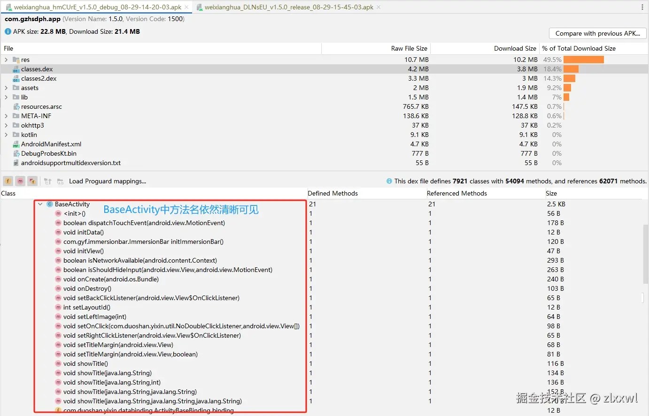
Task: Click the META-INF folder icon
Action: point(16,116)
